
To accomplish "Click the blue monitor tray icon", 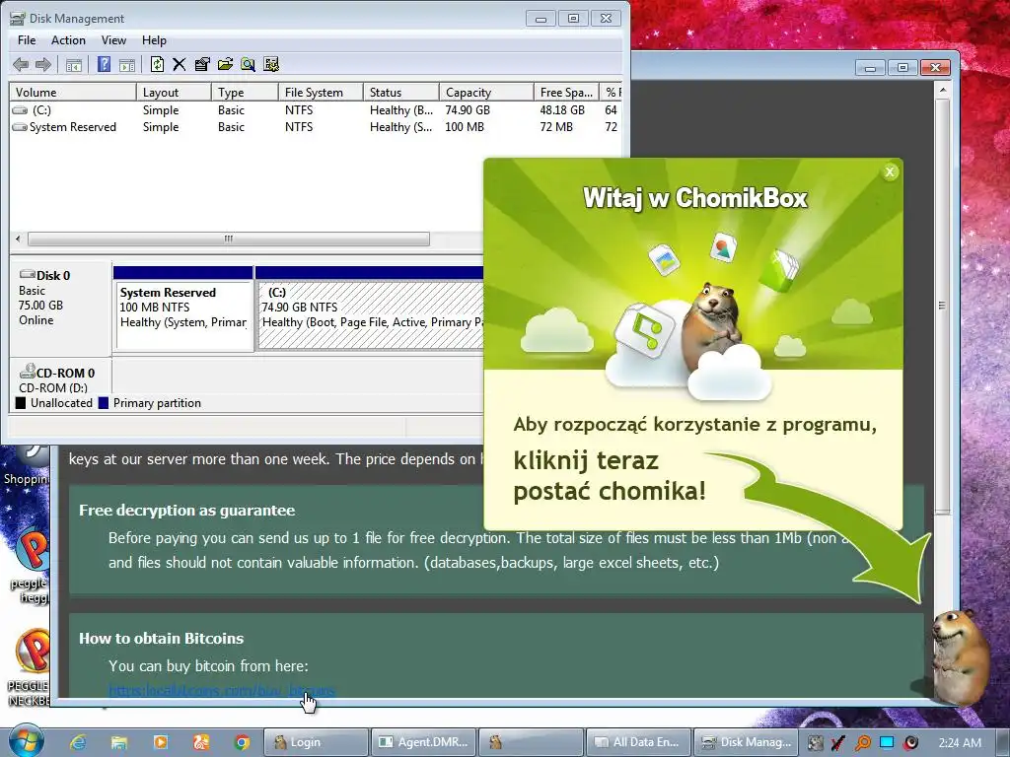I will (x=887, y=742).
